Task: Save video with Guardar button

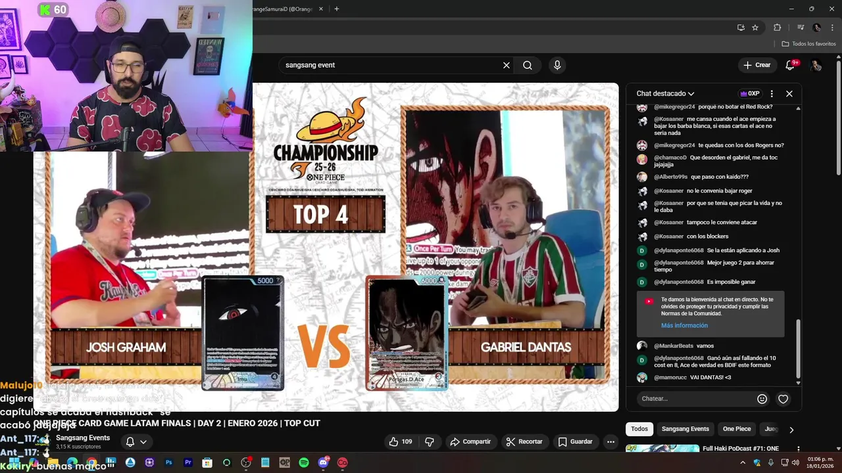Action: (576, 441)
